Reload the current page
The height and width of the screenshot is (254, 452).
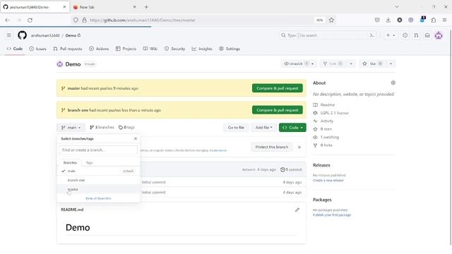coord(30,20)
